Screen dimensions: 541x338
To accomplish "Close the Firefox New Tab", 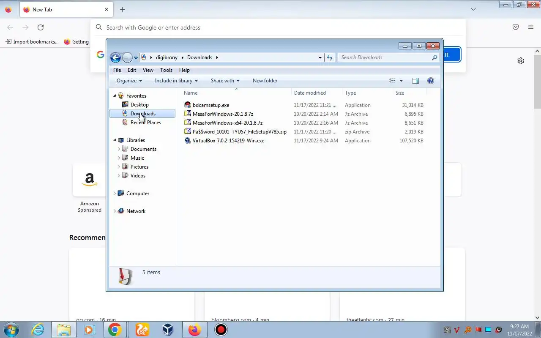I will pyautogui.click(x=107, y=9).
